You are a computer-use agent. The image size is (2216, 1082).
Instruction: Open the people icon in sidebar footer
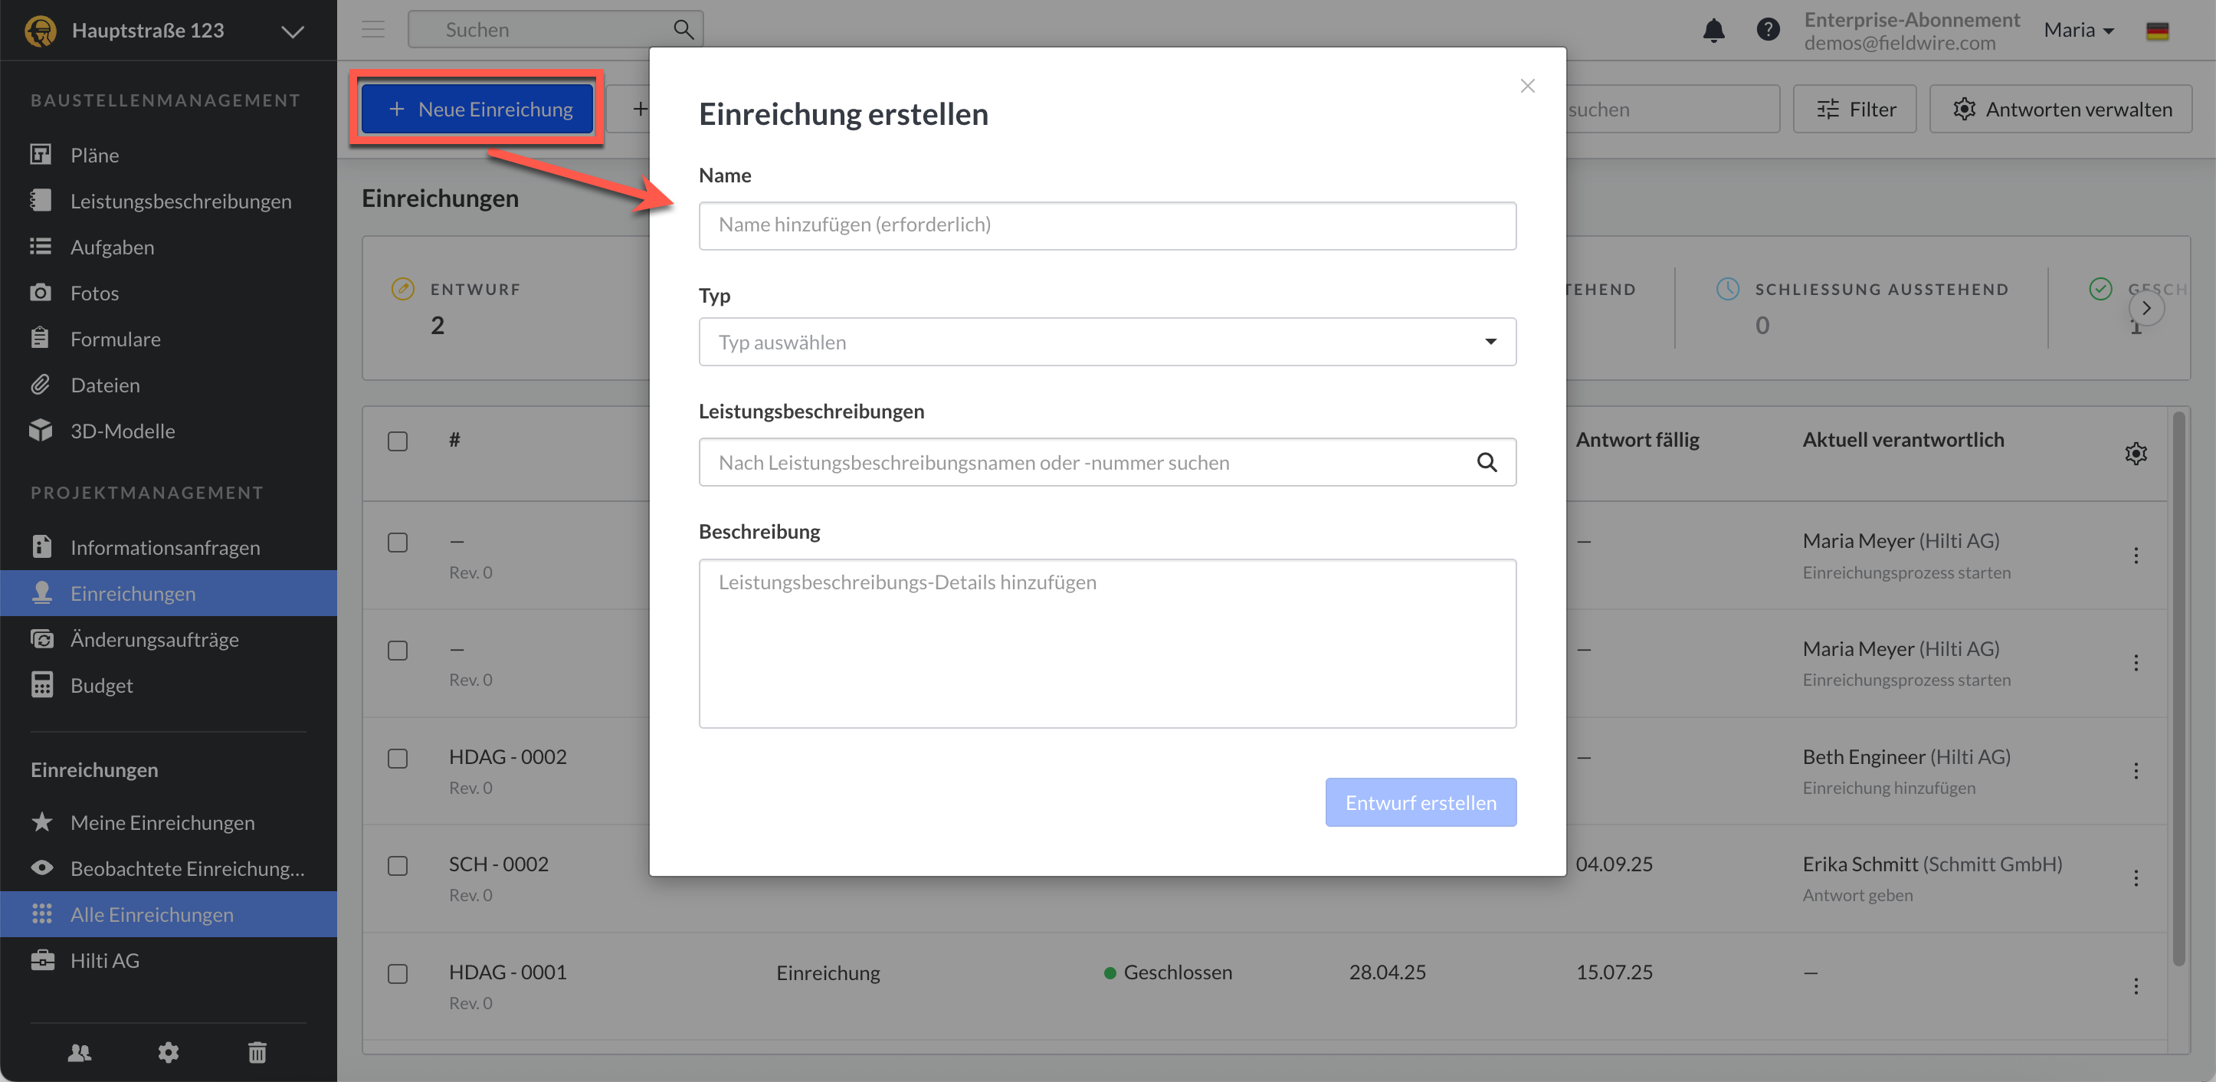pyautogui.click(x=80, y=1052)
